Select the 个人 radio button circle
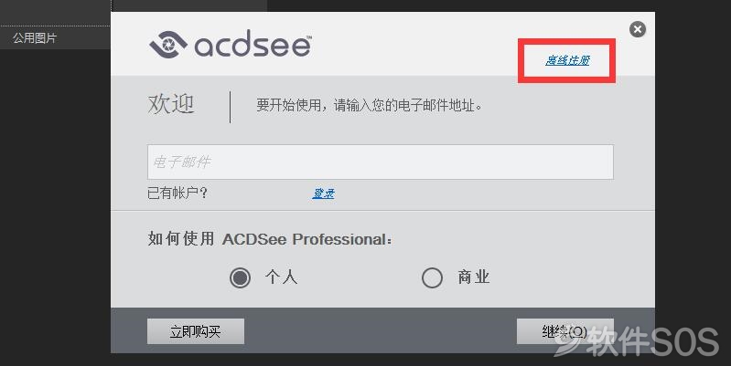The height and width of the screenshot is (366, 731). 240,277
